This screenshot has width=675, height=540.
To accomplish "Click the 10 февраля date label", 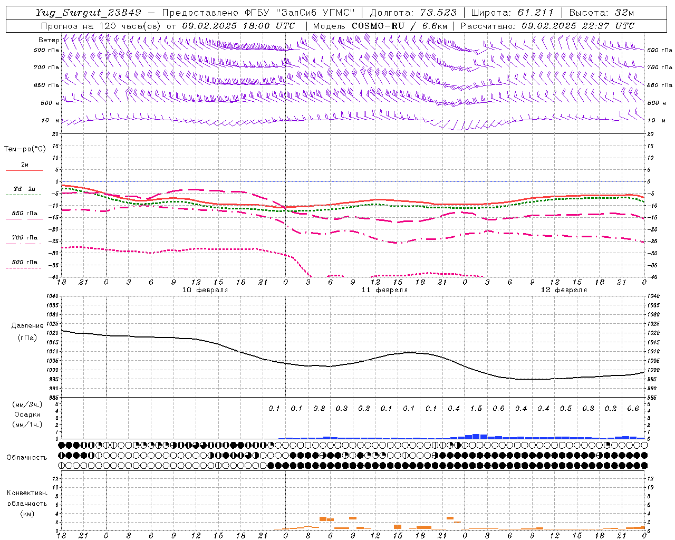I will pos(205,290).
